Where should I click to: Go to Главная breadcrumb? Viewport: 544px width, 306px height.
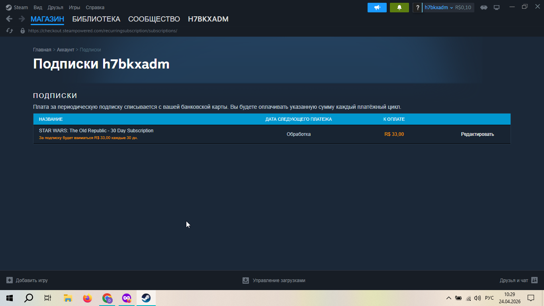click(x=42, y=50)
